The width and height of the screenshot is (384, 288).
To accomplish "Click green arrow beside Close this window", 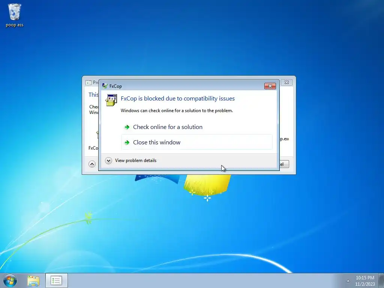I will (127, 142).
